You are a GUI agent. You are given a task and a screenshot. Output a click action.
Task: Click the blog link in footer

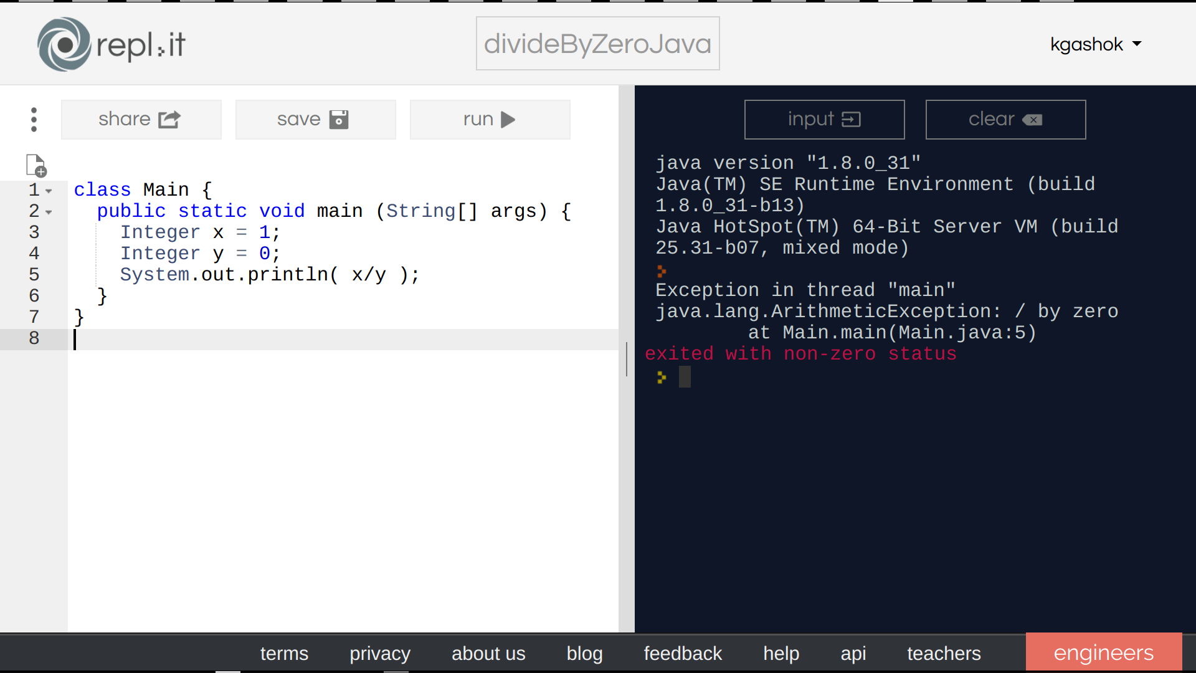point(584,653)
